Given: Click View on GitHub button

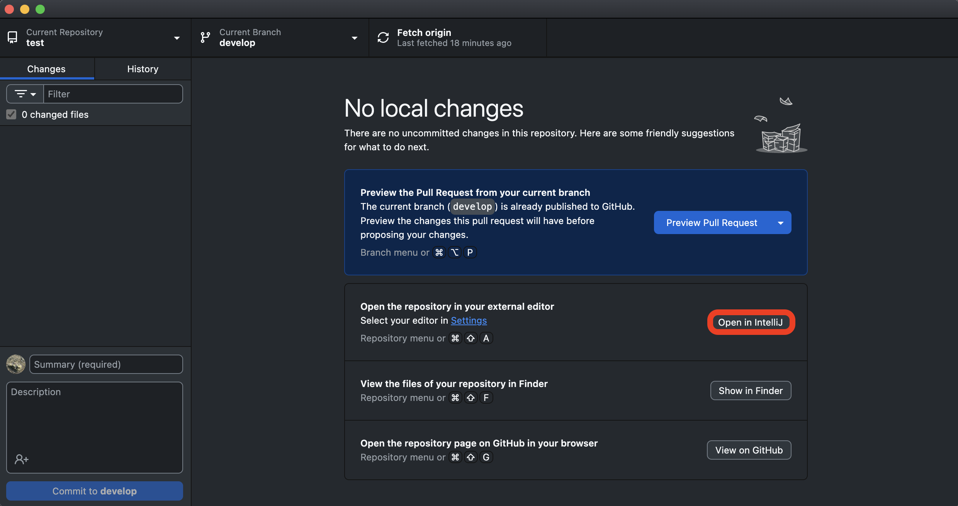Looking at the screenshot, I should pos(749,450).
